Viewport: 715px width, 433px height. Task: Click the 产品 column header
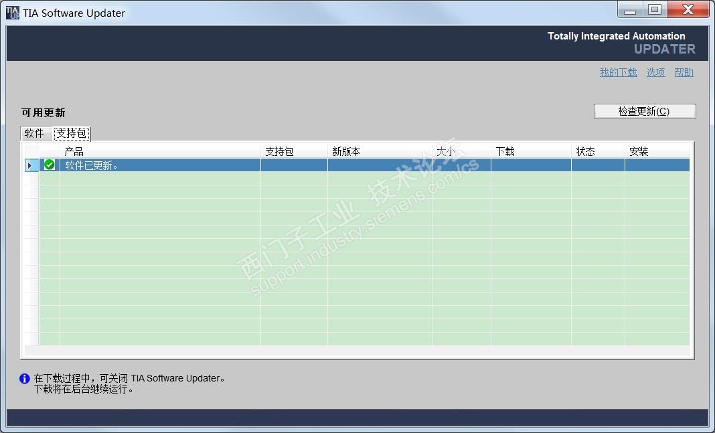pos(160,151)
